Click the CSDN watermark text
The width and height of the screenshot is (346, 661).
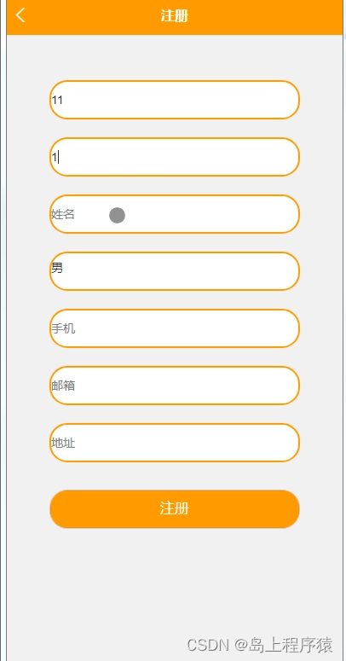[209, 645]
